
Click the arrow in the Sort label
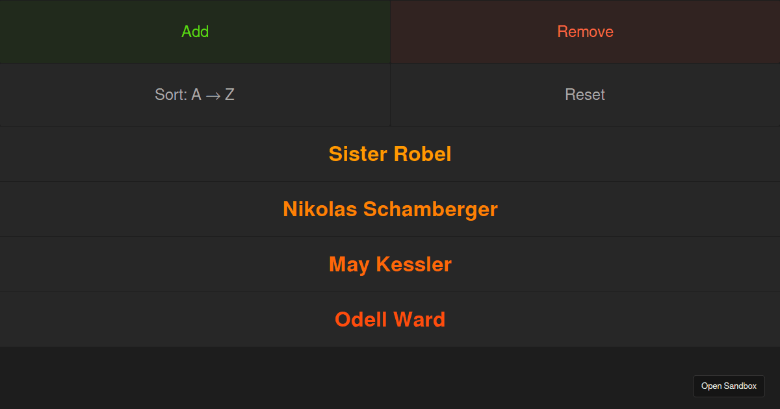(x=213, y=95)
